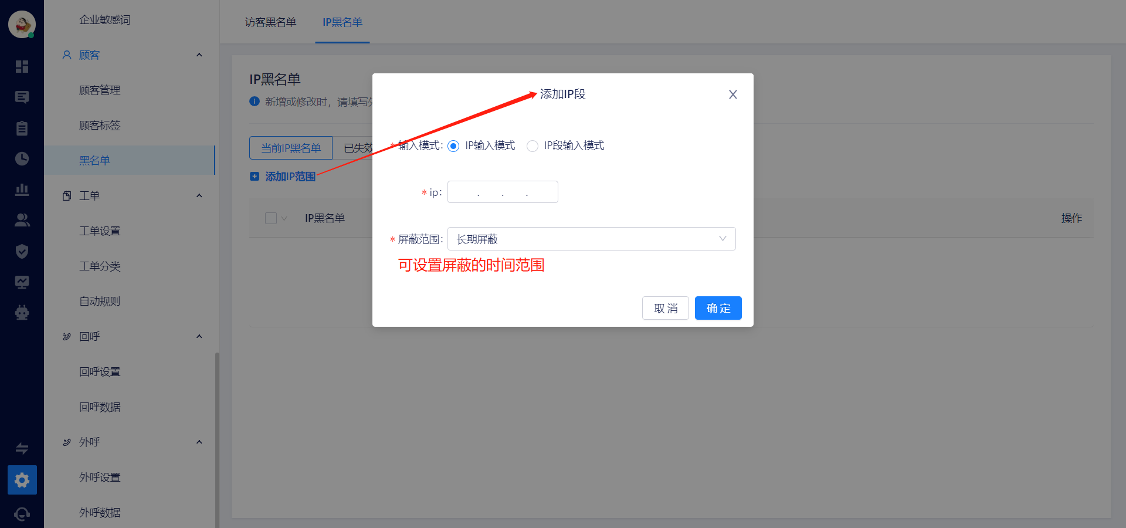Open the shield checkmark icon
The image size is (1126, 528).
pyautogui.click(x=22, y=251)
